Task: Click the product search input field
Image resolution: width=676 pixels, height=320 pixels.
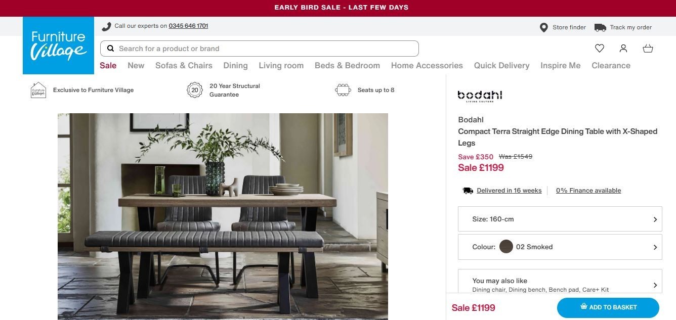Action: [260, 49]
